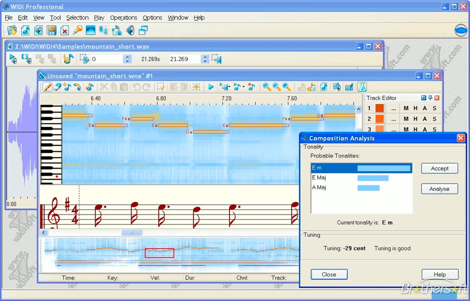470x301 pixels.
Task: Open the play-from dropdown arrow in editor toolbar
Action: coord(230,87)
